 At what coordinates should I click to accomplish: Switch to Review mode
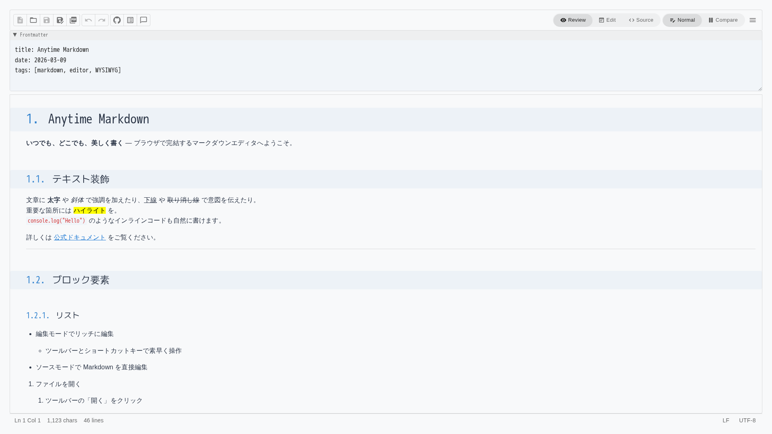click(x=573, y=20)
